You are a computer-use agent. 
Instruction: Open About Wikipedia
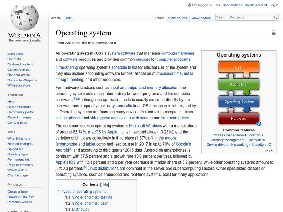click(x=19, y=107)
